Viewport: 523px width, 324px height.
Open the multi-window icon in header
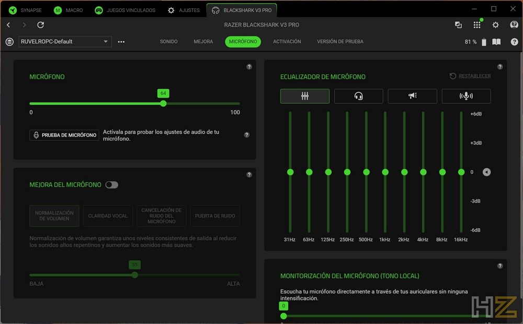[x=458, y=25]
